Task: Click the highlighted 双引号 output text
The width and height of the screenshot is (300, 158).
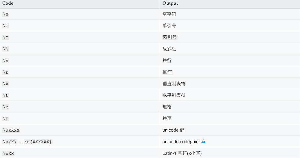Action: click(170, 37)
